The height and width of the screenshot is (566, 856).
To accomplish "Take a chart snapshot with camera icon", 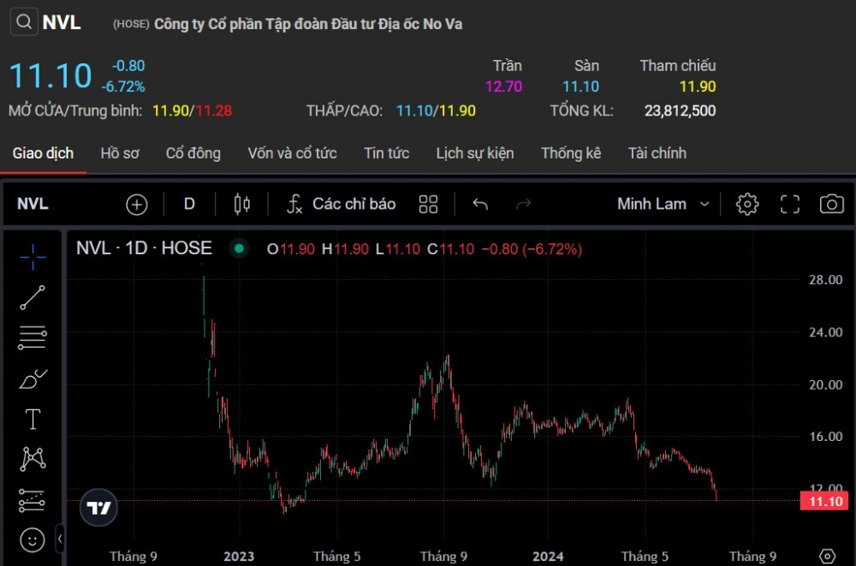I will [x=831, y=205].
